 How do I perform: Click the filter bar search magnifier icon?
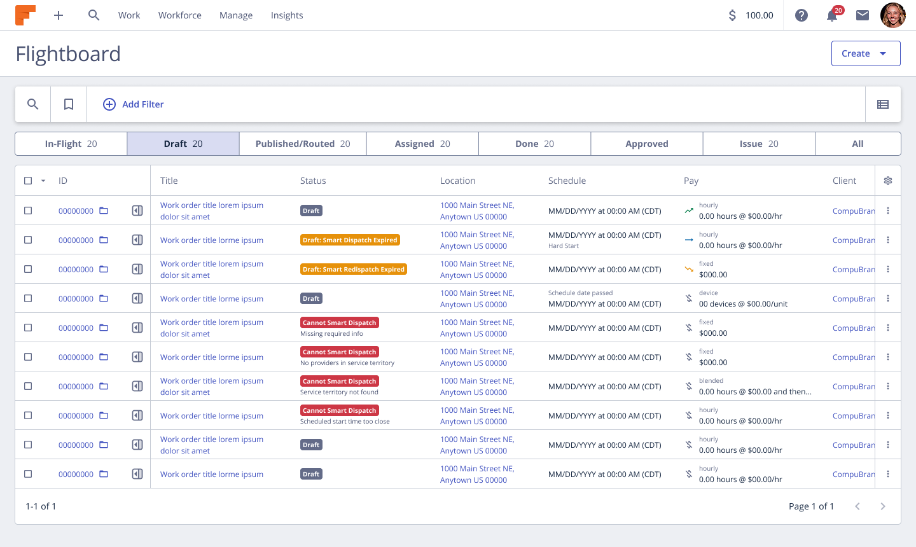tap(33, 104)
